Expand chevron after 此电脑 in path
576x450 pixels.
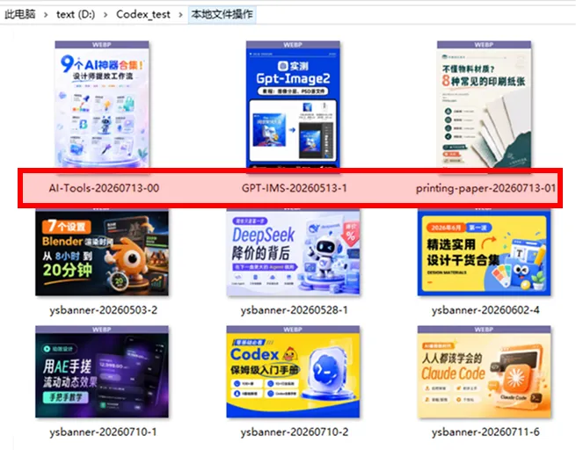[x=46, y=15]
